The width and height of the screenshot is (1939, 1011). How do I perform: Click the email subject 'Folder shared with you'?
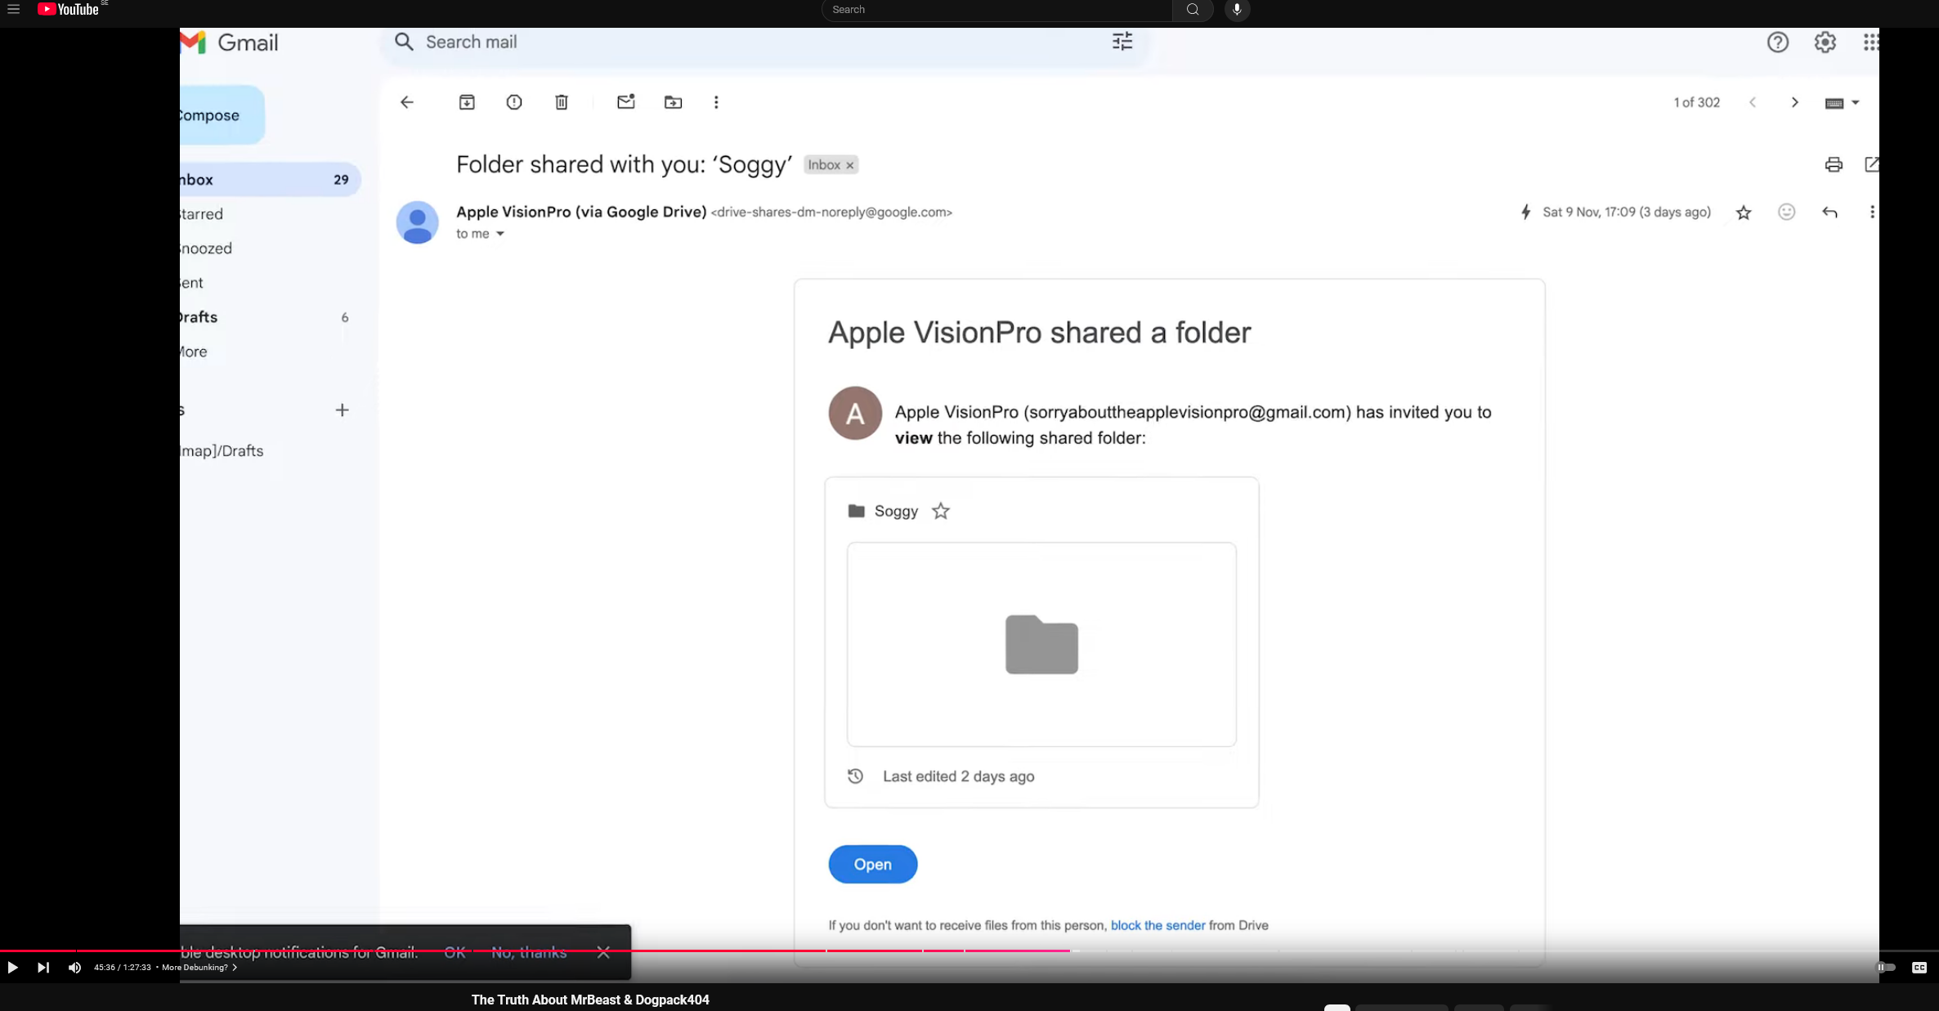pos(624,164)
